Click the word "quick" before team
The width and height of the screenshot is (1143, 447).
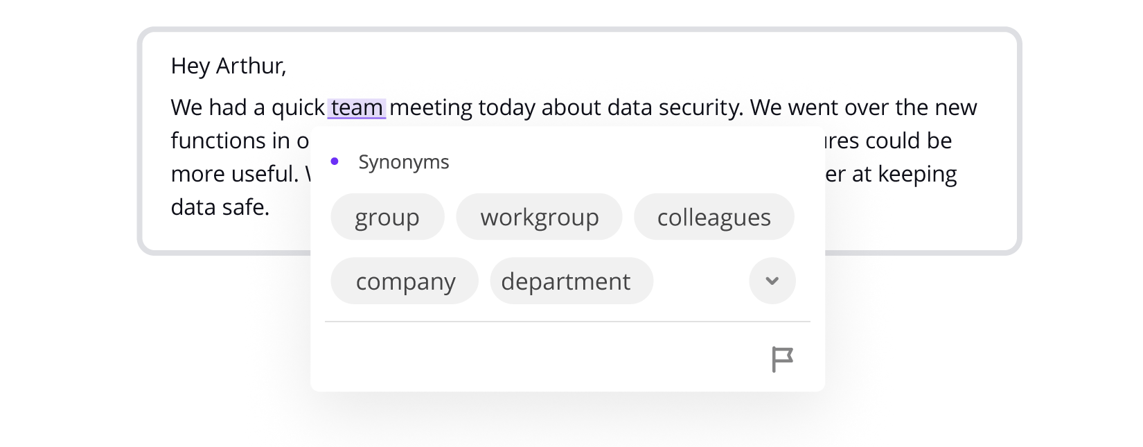pyautogui.click(x=298, y=108)
